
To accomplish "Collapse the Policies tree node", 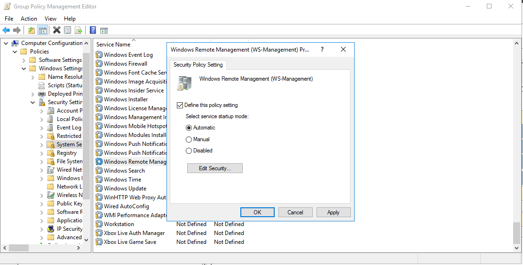I will (x=15, y=52).
